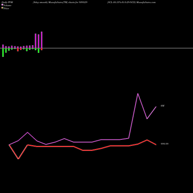
Task: Click the tallest purple volume bar
Action: (42, 40)
